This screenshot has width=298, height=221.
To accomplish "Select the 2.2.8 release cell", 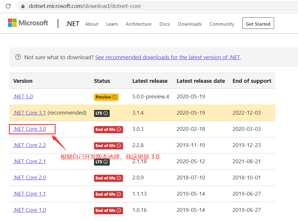I will 138,145.
